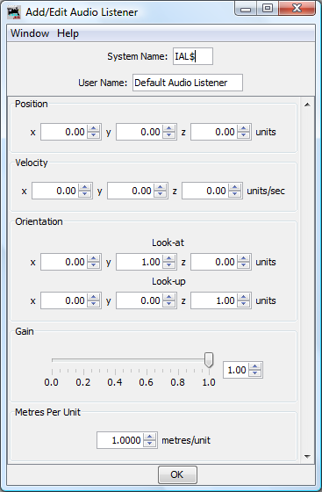
Task: Decrease Look-up z with down arrow
Action: pos(243,304)
